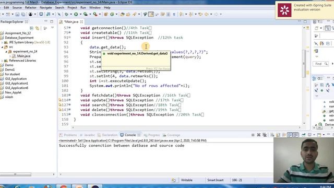The width and height of the screenshot is (334, 188).
Task: Click Remove All Terminated Launches icon
Action: click(265, 135)
